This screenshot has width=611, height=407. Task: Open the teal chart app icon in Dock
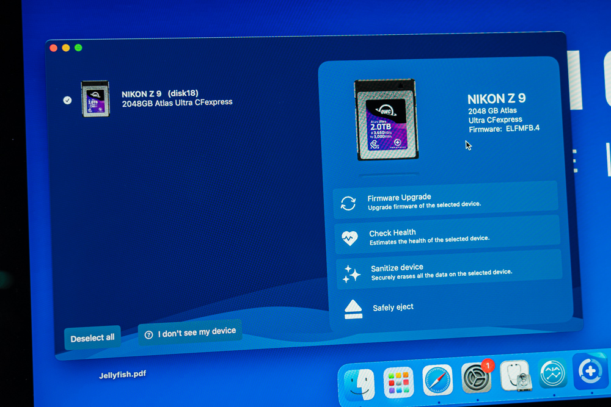click(552, 373)
